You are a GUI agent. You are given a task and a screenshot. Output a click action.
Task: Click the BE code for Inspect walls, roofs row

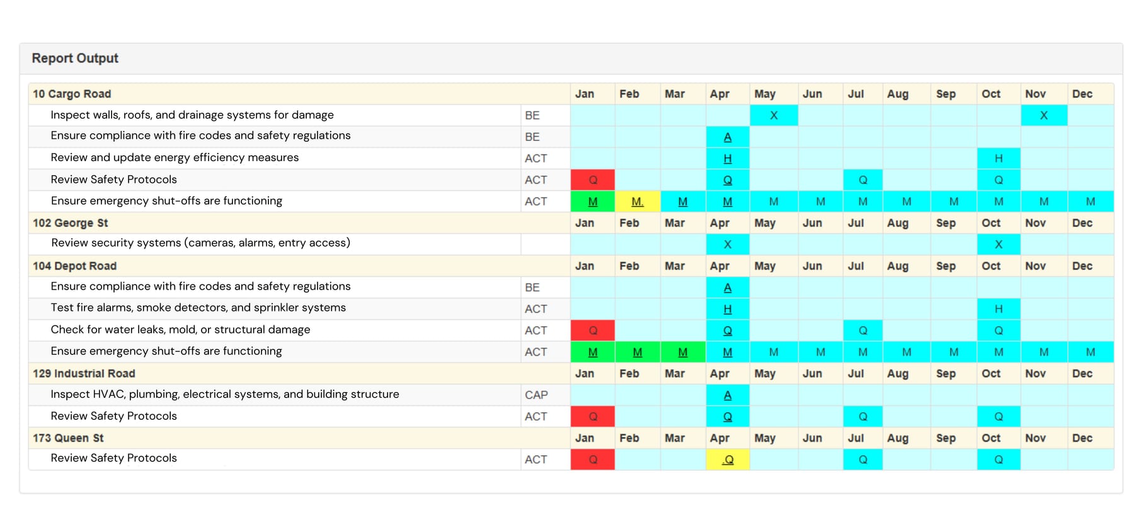[532, 116]
